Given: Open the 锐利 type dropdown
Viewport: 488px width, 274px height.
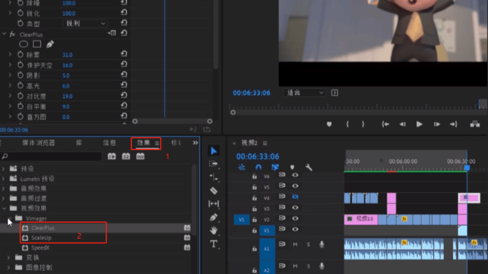Looking at the screenshot, I should tap(85, 23).
